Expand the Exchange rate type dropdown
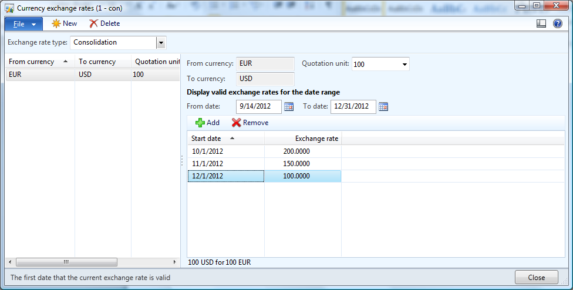The image size is (573, 290). click(x=161, y=43)
